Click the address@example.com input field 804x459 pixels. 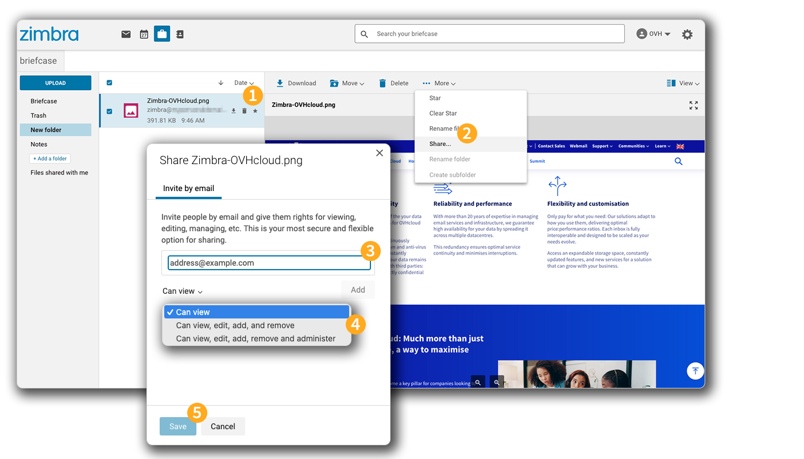(x=269, y=262)
